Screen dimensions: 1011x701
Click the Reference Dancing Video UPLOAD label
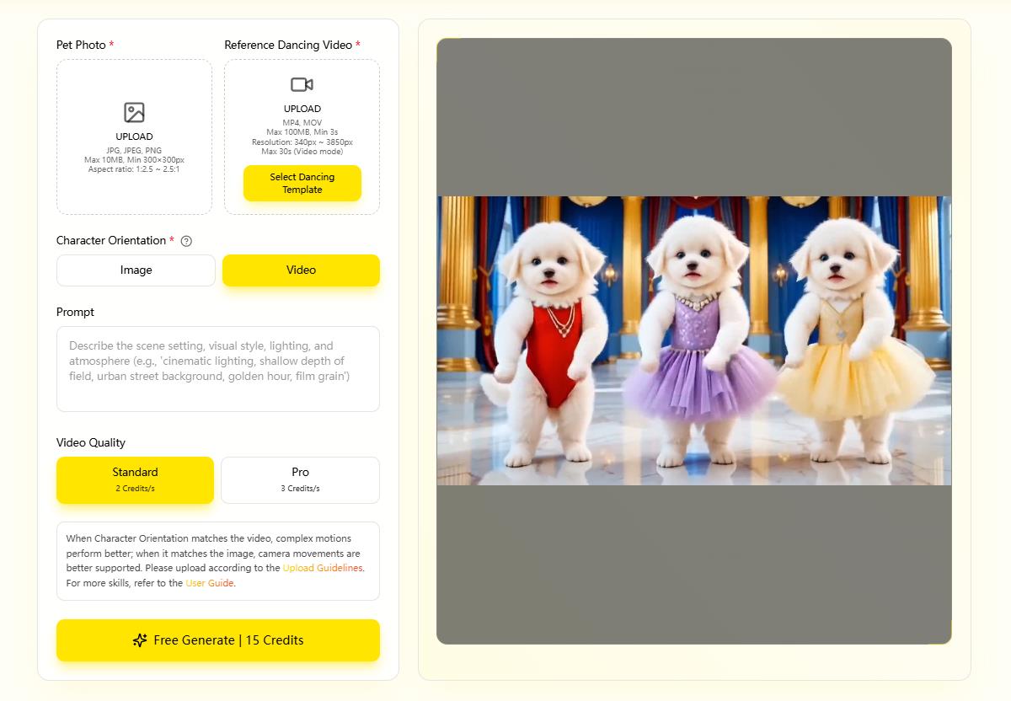(x=302, y=109)
